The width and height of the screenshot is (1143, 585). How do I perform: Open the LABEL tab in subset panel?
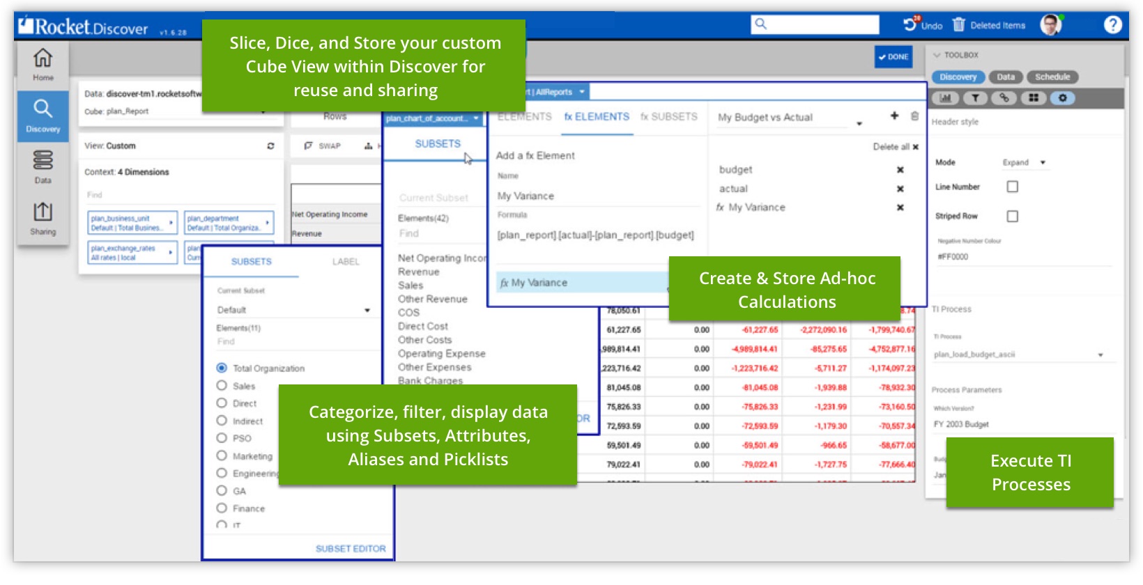pyautogui.click(x=346, y=262)
